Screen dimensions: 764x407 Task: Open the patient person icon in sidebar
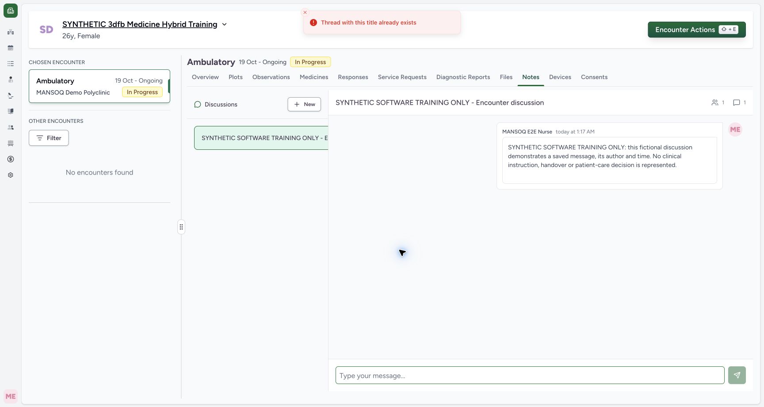coord(11,80)
